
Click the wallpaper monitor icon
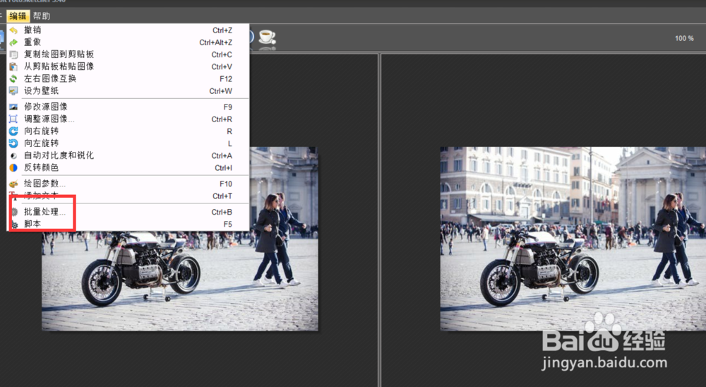[x=13, y=91]
